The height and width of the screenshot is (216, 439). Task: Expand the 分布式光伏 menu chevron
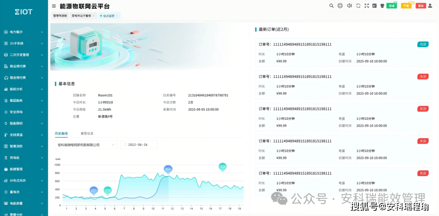coord(42,181)
